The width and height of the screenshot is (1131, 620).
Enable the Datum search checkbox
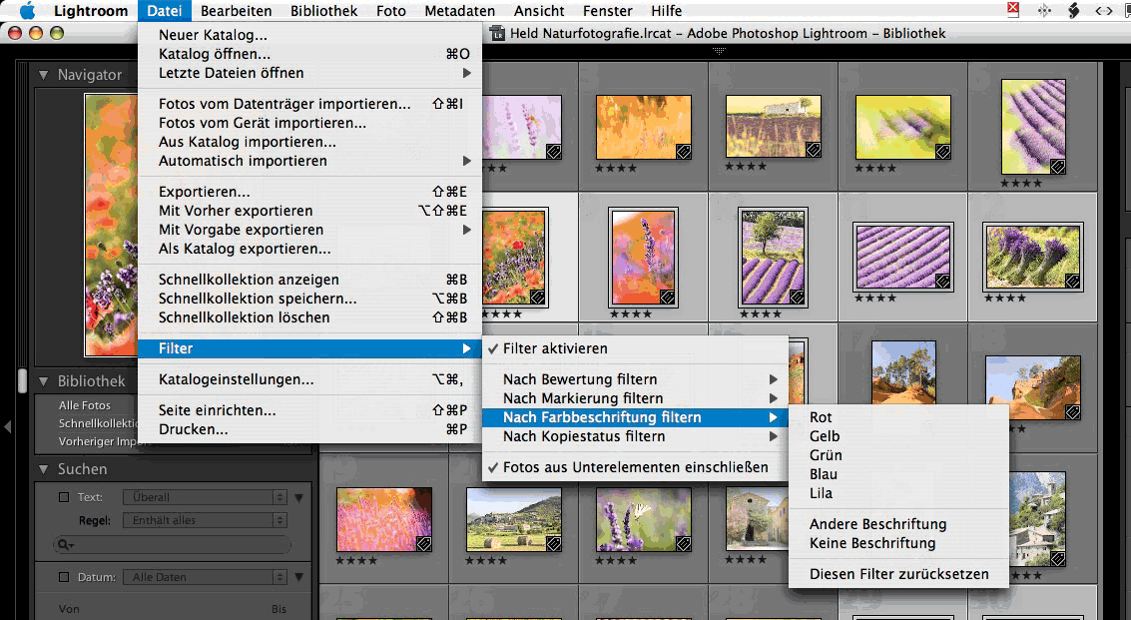64,577
